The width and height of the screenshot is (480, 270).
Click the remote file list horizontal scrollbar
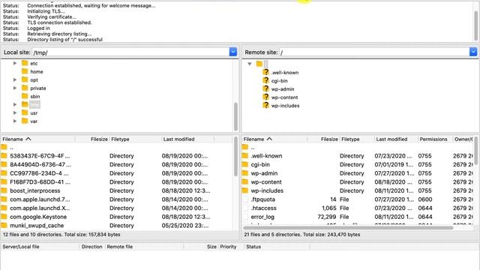pyautogui.click(x=348, y=228)
